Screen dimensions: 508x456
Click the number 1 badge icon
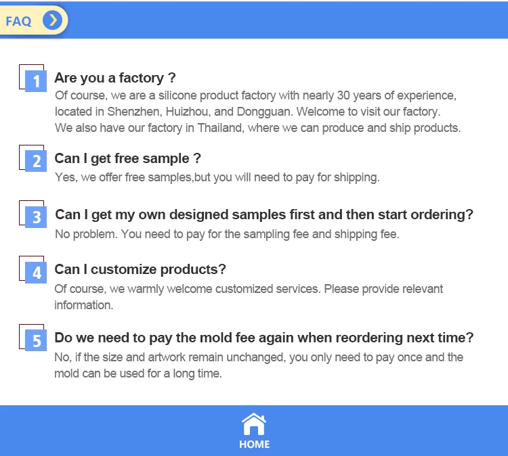click(x=36, y=81)
